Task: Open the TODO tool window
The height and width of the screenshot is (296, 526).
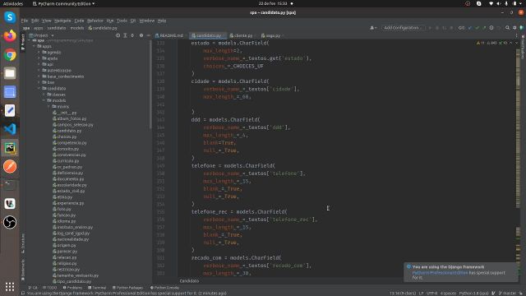Action: [49, 288]
